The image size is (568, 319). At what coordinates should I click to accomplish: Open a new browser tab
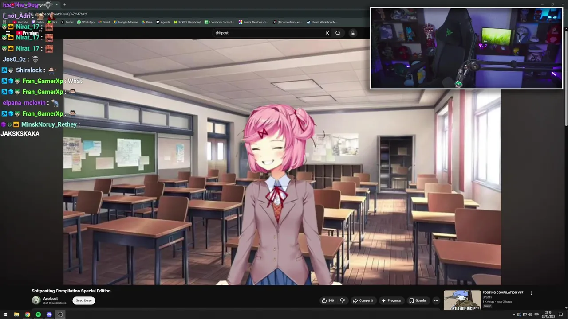click(x=64, y=4)
